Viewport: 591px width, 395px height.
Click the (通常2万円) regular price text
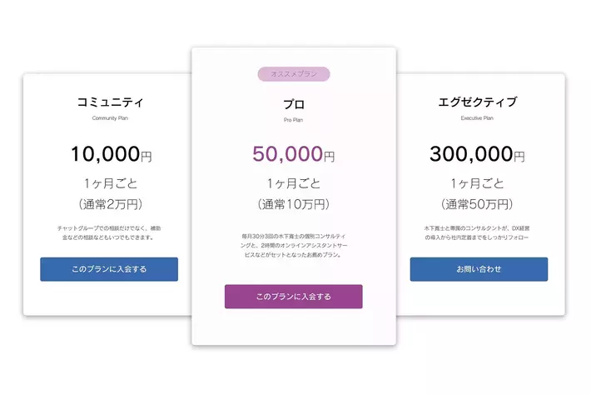(110, 204)
